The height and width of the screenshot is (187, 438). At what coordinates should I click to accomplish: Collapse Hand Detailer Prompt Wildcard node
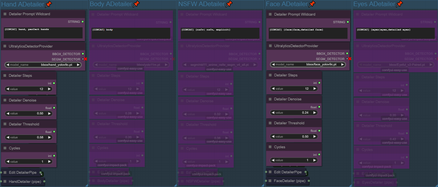coord(5,14)
